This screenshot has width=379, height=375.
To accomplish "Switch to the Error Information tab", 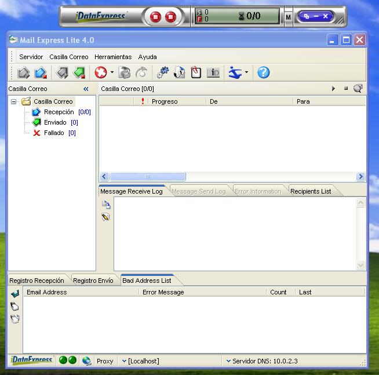I will pyautogui.click(x=258, y=191).
